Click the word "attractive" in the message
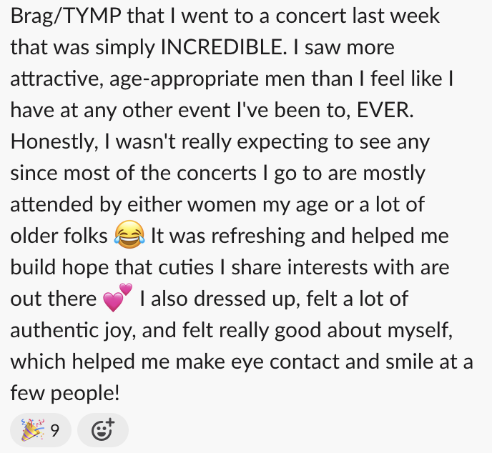492x453 pixels. click(x=56, y=79)
